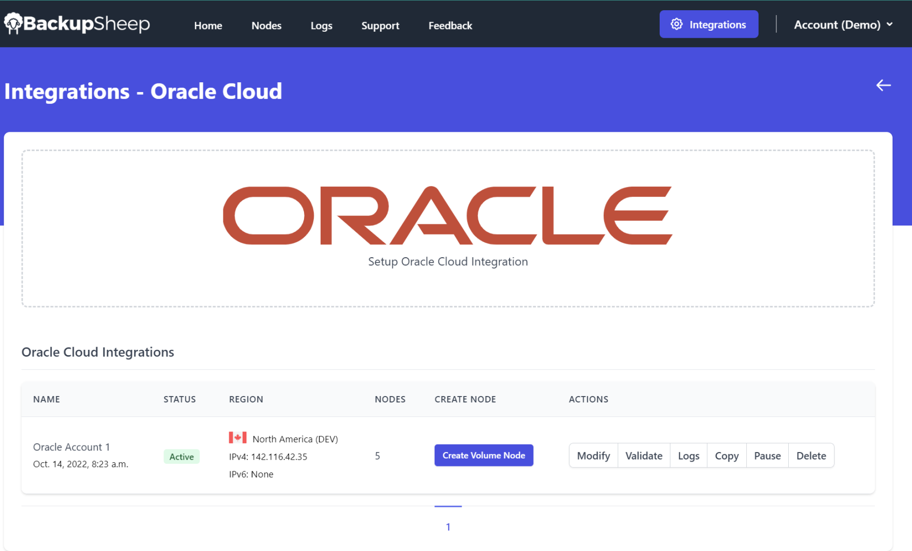Click the Oracle logo image
This screenshot has width=912, height=551.
pyautogui.click(x=448, y=215)
